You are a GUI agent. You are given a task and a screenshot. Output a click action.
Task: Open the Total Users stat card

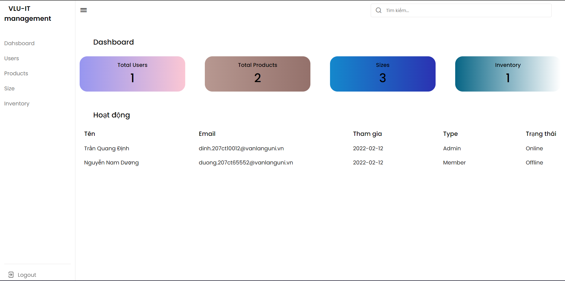(132, 74)
